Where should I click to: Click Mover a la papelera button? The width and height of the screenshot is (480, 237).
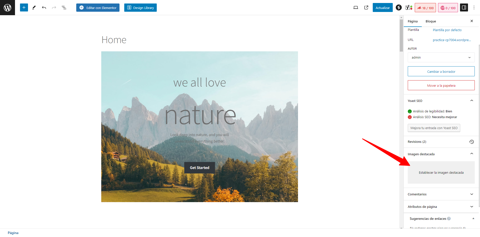click(441, 85)
